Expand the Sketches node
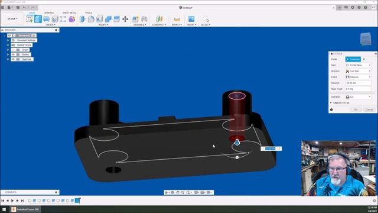Image resolution: width=378 pixels, height=213 pixels. [x=8, y=59]
